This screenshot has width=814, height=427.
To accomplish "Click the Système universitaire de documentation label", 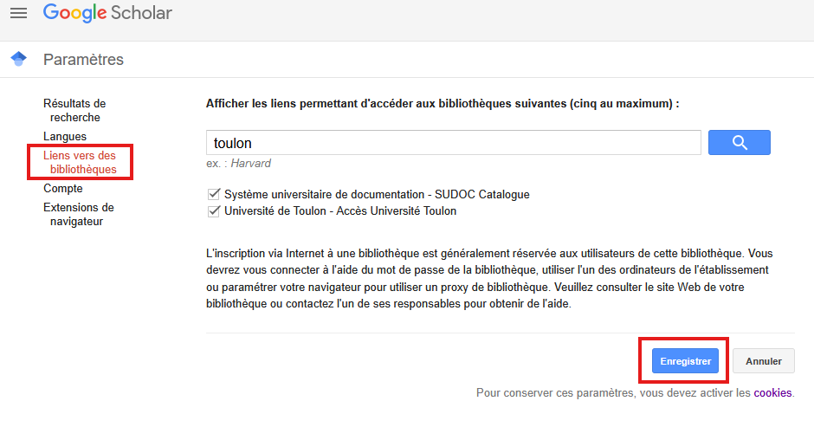I will coord(377,194).
